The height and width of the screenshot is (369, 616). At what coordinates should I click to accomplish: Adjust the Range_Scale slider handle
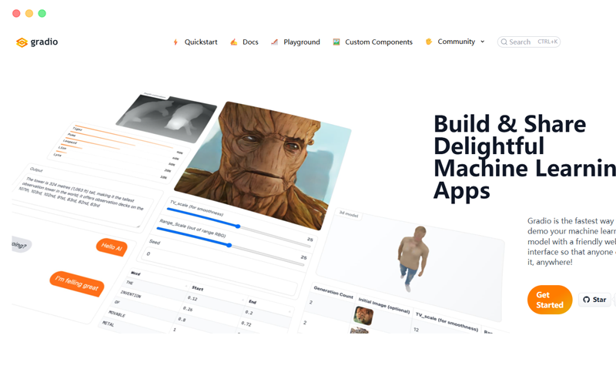click(x=229, y=245)
